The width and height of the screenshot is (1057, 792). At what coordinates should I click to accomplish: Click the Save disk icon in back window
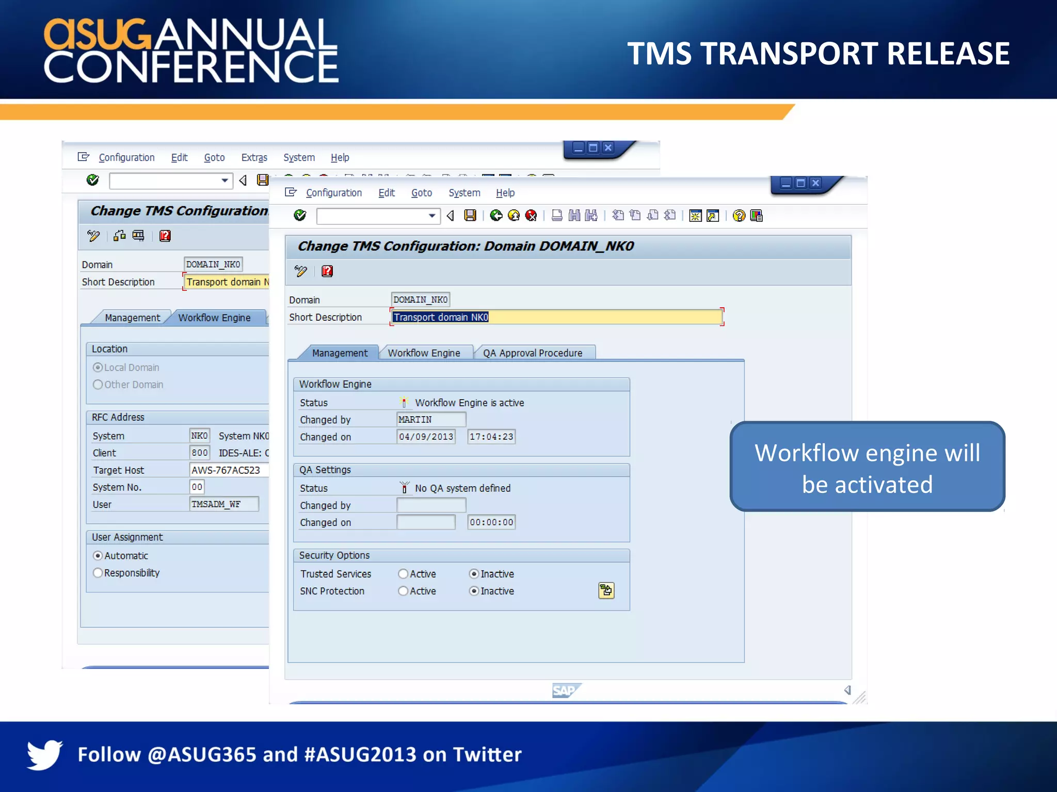263,180
